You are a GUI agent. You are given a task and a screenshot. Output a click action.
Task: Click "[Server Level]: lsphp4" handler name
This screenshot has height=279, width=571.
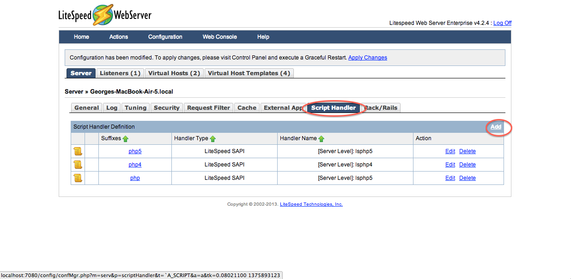tap(345, 165)
